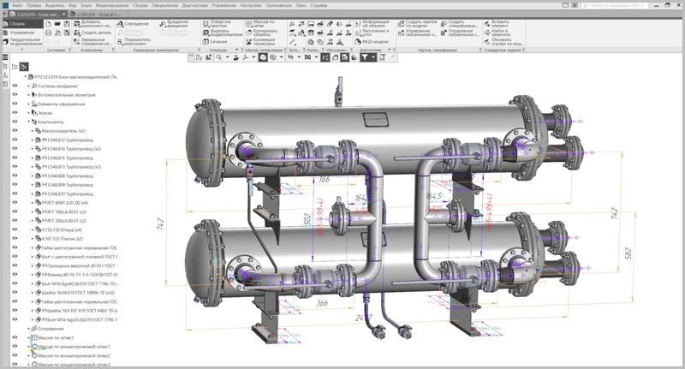Viewport: 685px width, 369px height.
Task: Select the 'Отверстие простое' operation
Action: coord(221,23)
